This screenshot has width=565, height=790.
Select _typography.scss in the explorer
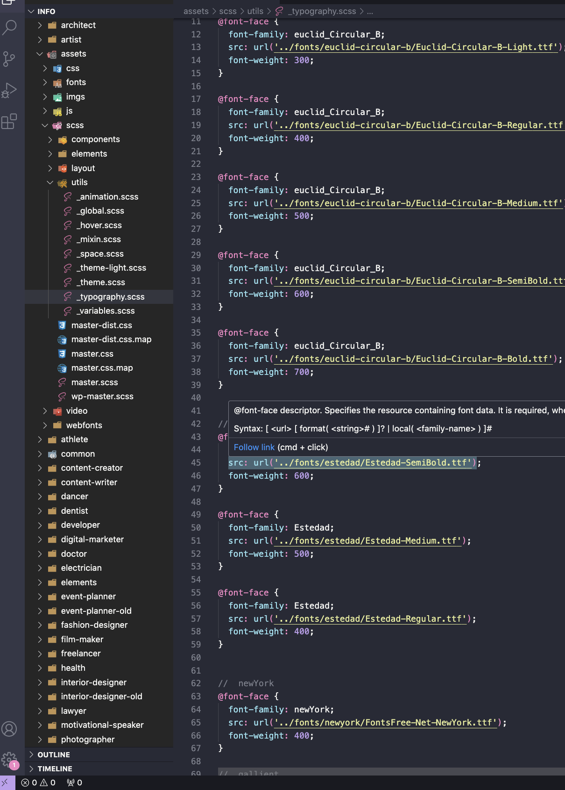99,297
